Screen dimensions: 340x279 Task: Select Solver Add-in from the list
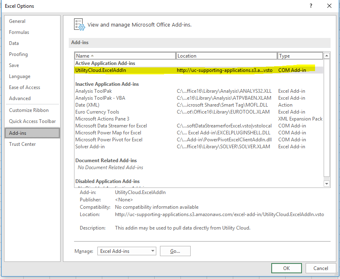90,147
